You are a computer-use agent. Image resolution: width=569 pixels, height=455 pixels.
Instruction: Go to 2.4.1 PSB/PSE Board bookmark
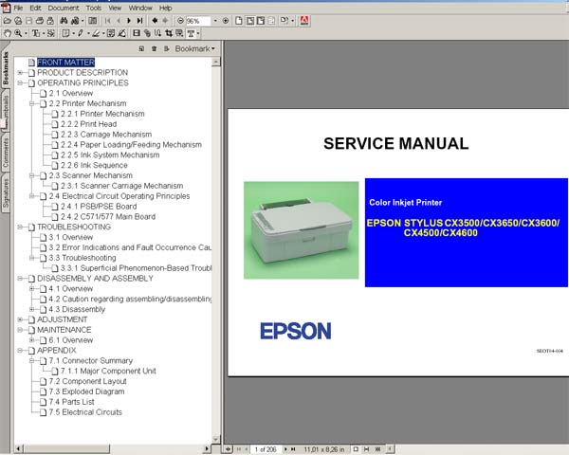click(99, 207)
